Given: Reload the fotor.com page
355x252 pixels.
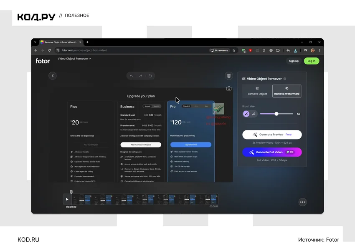Looking at the screenshot, I should coord(49,50).
